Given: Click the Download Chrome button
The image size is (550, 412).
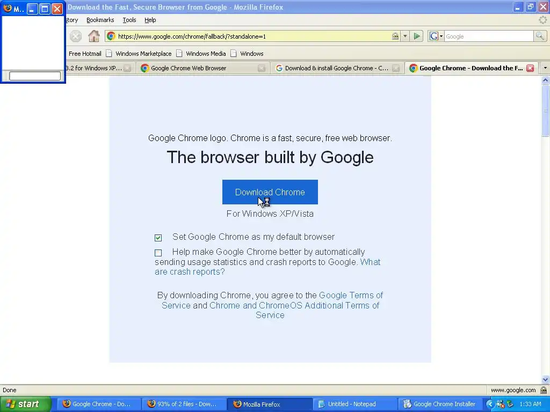Looking at the screenshot, I should [x=270, y=192].
